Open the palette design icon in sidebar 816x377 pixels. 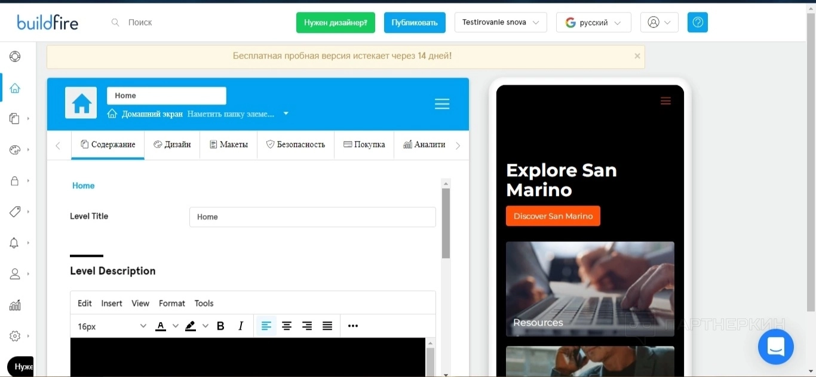(15, 150)
